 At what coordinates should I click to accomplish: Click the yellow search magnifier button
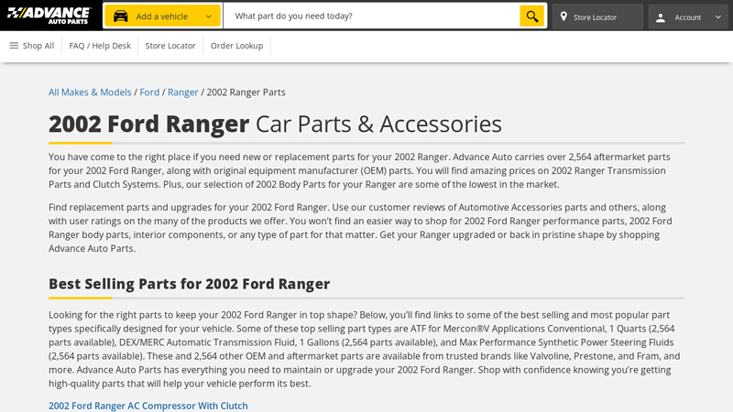pyautogui.click(x=532, y=16)
